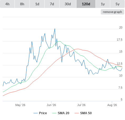Select the active 120d tab
The width and height of the screenshot is (125, 120).
pyautogui.click(x=86, y=4)
